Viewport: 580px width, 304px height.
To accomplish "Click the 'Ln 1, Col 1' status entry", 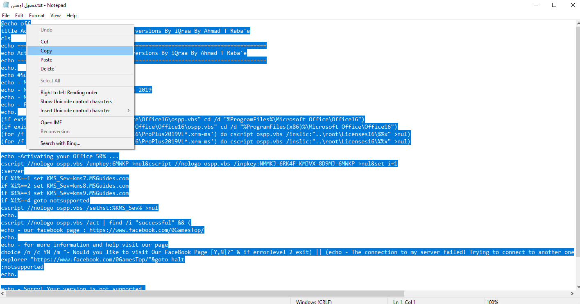I will [404, 302].
